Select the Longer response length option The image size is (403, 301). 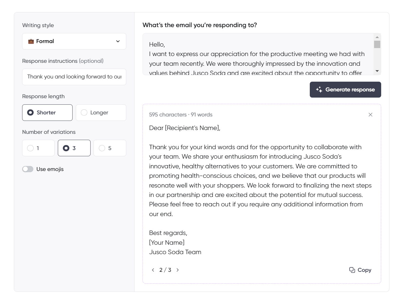[101, 112]
